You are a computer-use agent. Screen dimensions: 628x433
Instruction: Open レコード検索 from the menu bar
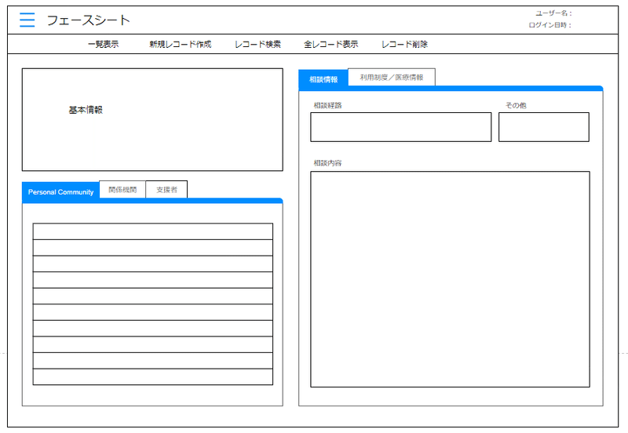[257, 44]
